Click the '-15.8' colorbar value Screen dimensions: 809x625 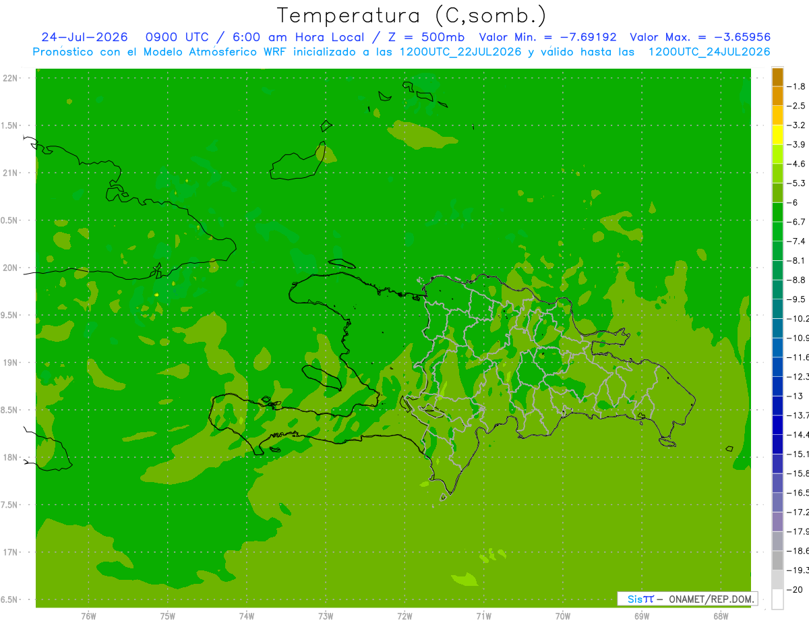click(x=798, y=473)
